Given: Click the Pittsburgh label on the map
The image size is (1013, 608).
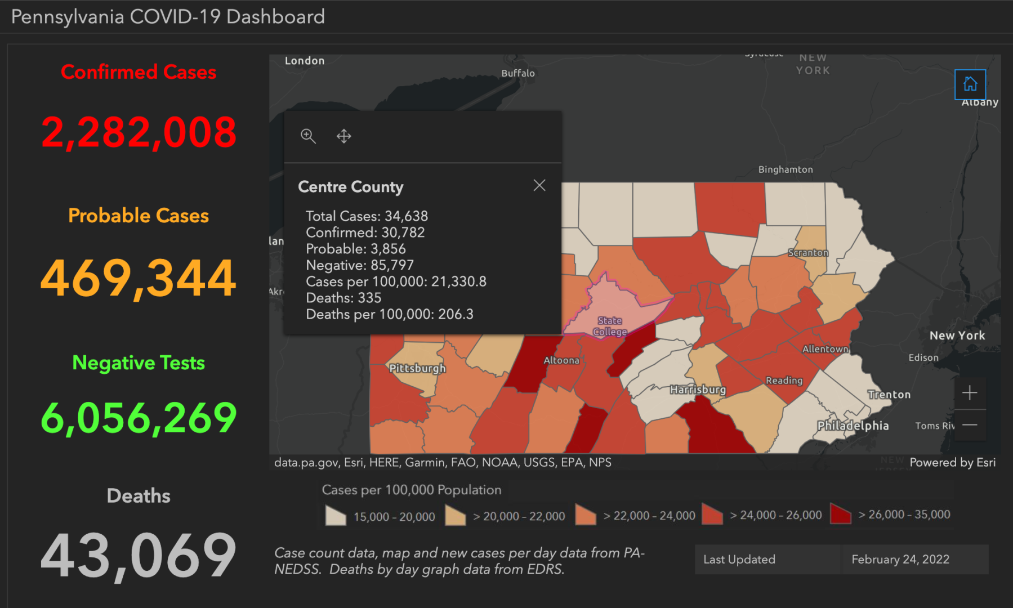Looking at the screenshot, I should pyautogui.click(x=417, y=368).
